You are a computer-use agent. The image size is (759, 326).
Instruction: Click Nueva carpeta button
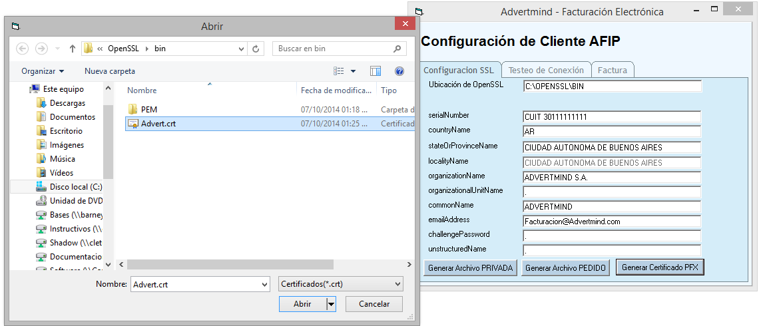pyautogui.click(x=110, y=71)
